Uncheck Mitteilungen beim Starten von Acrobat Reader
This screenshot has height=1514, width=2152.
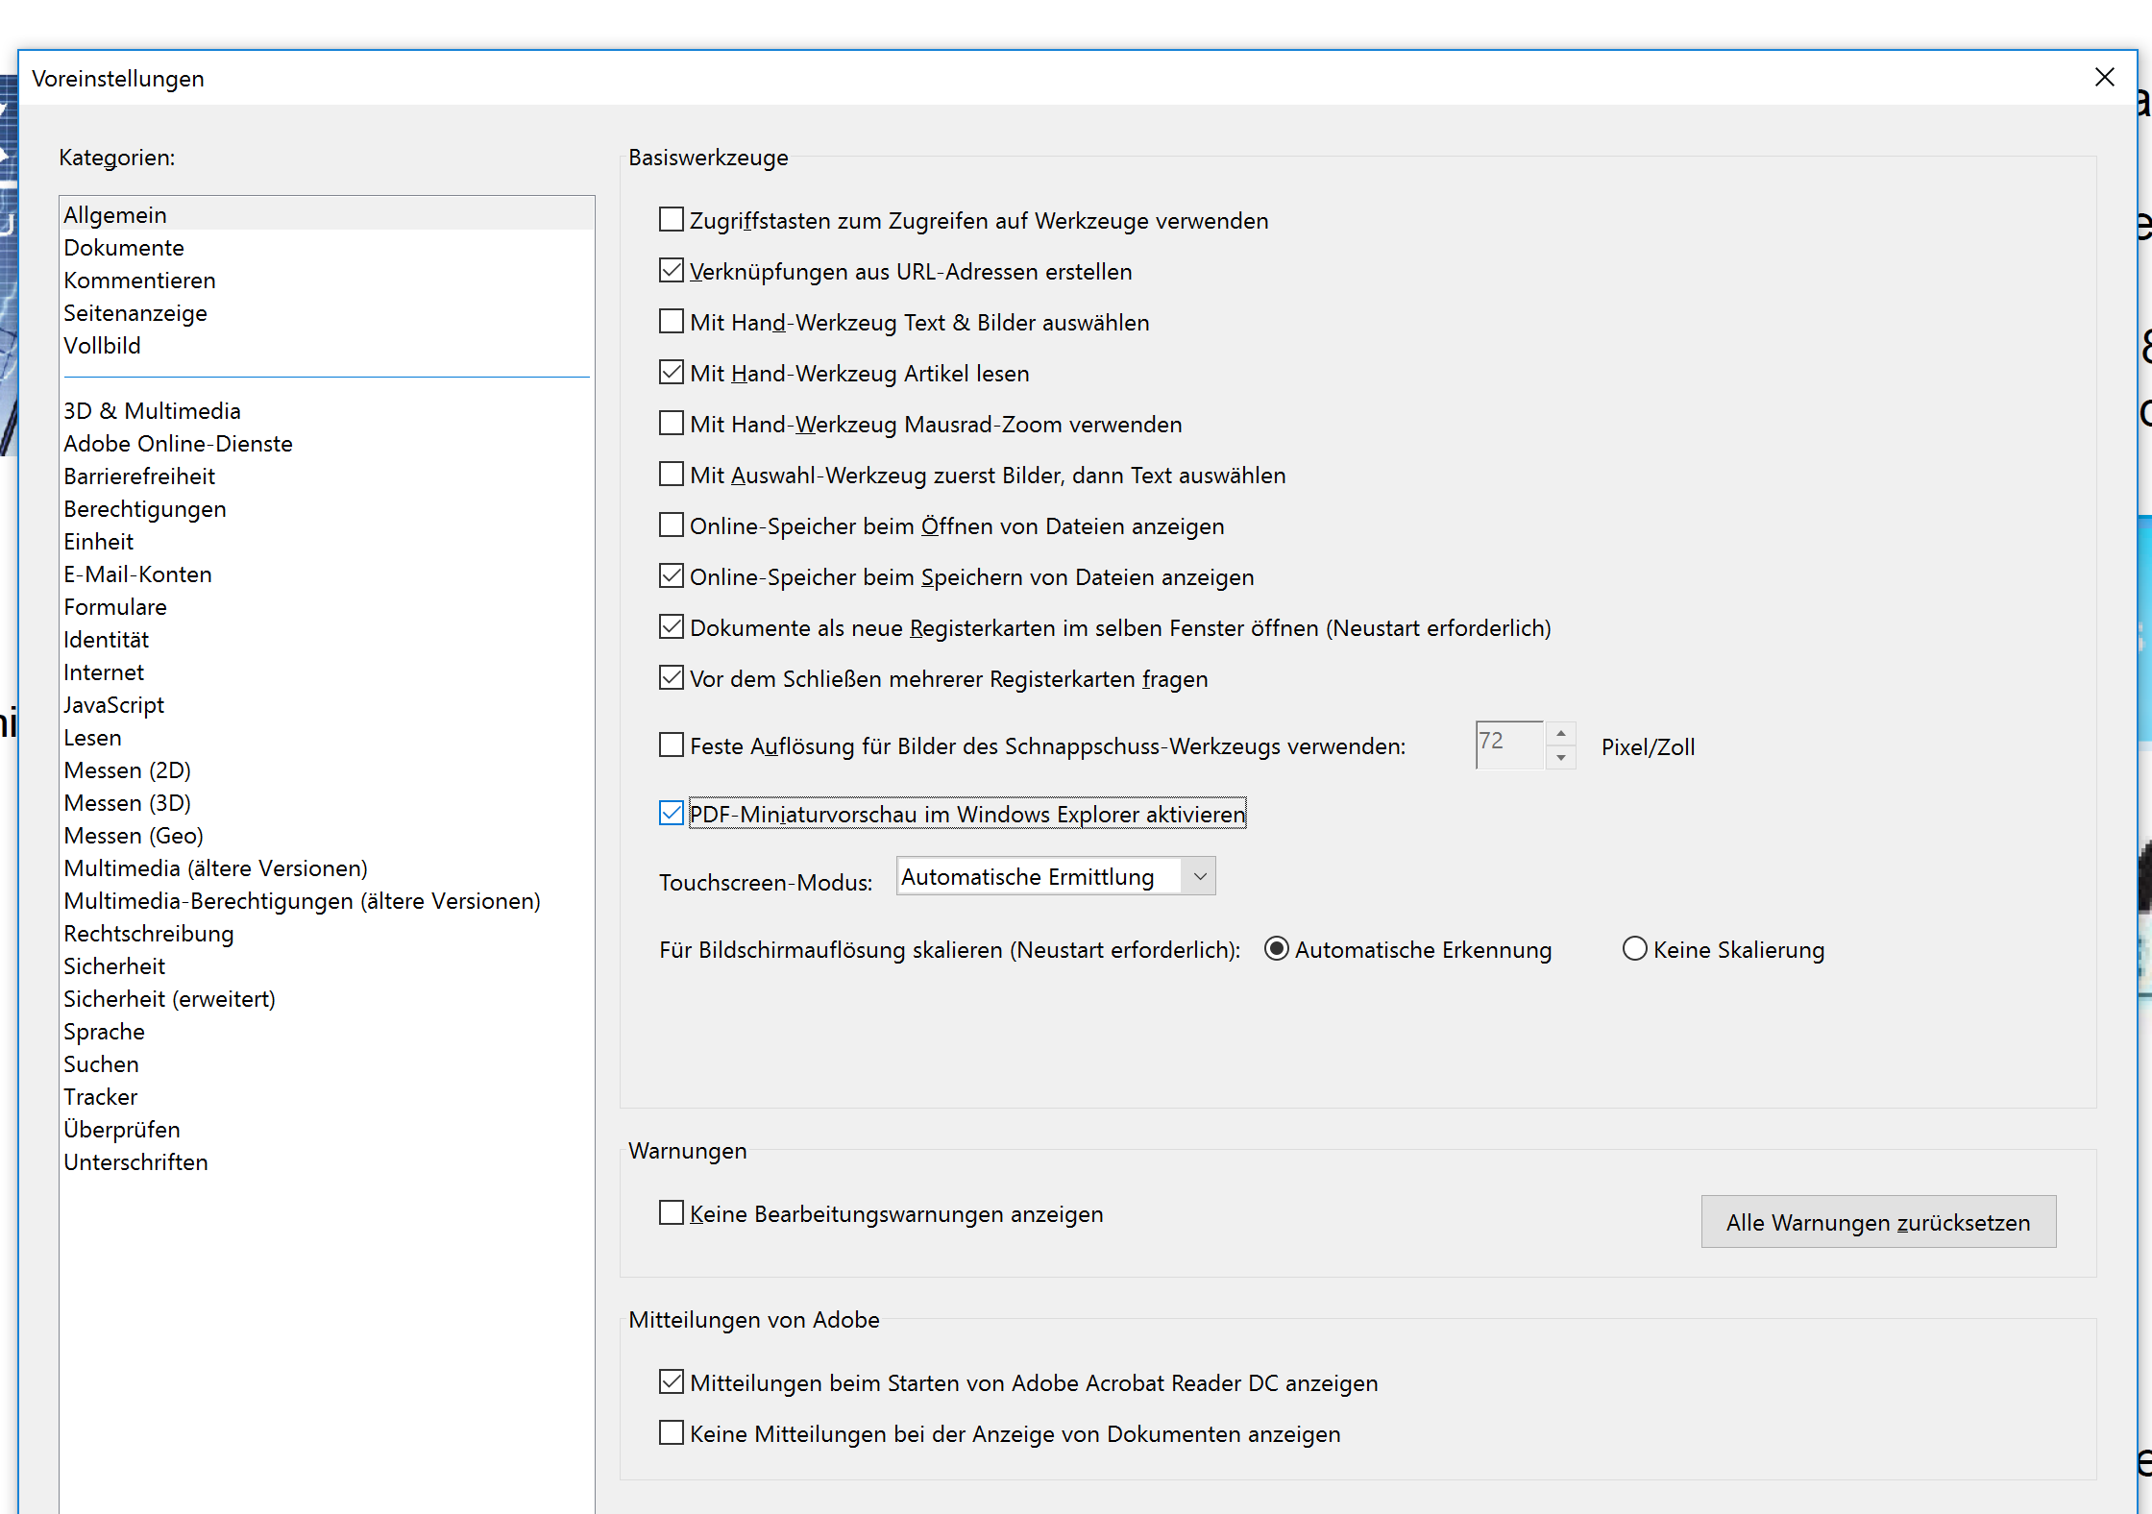672,1382
